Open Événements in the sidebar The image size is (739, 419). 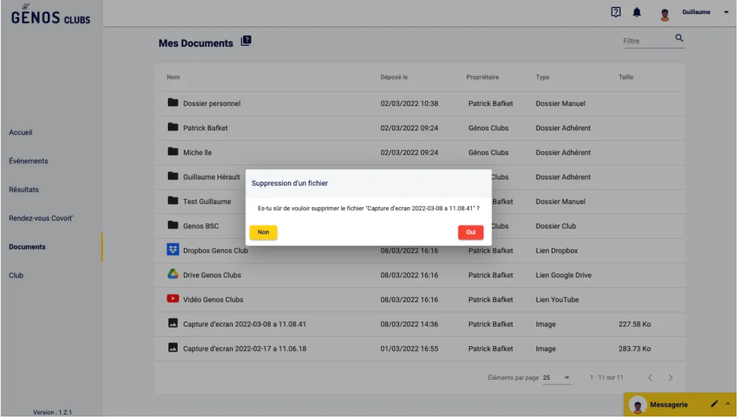(x=28, y=161)
